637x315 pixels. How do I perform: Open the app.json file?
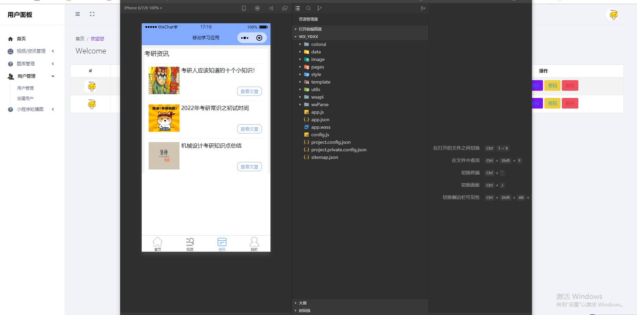point(360,119)
